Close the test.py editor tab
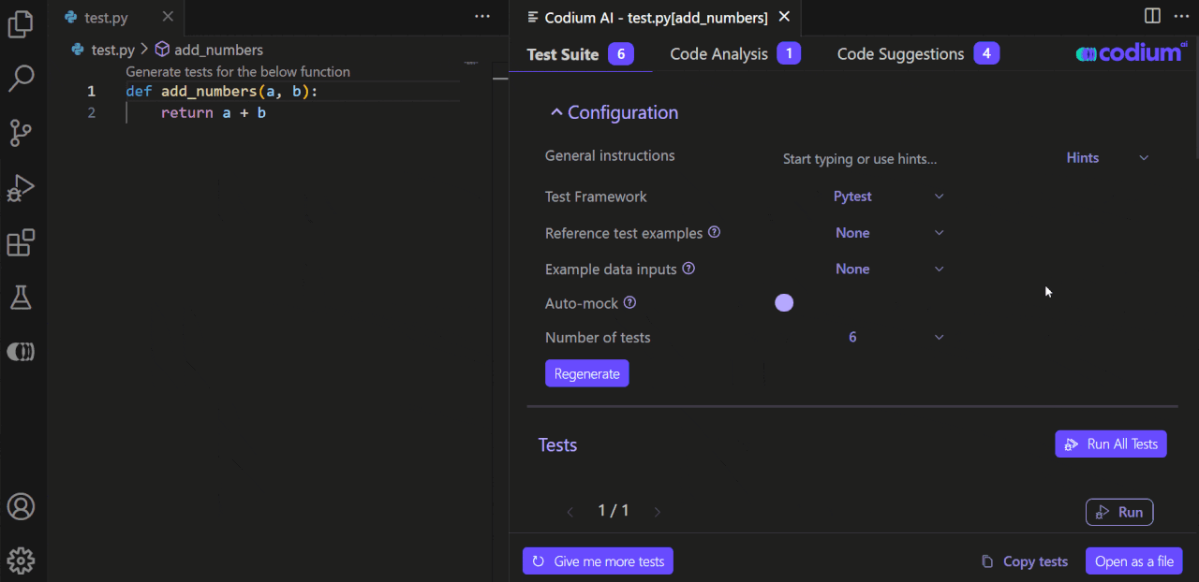Viewport: 1199px width, 582px height. pos(167,17)
